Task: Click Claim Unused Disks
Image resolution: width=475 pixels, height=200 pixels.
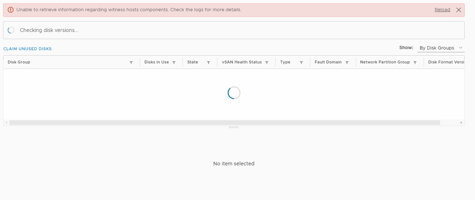Action: coord(27,49)
